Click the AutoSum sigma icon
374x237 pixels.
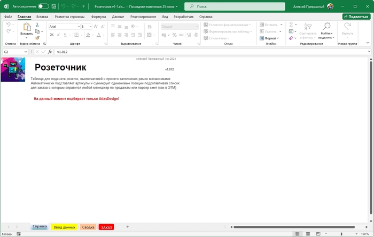291,25
